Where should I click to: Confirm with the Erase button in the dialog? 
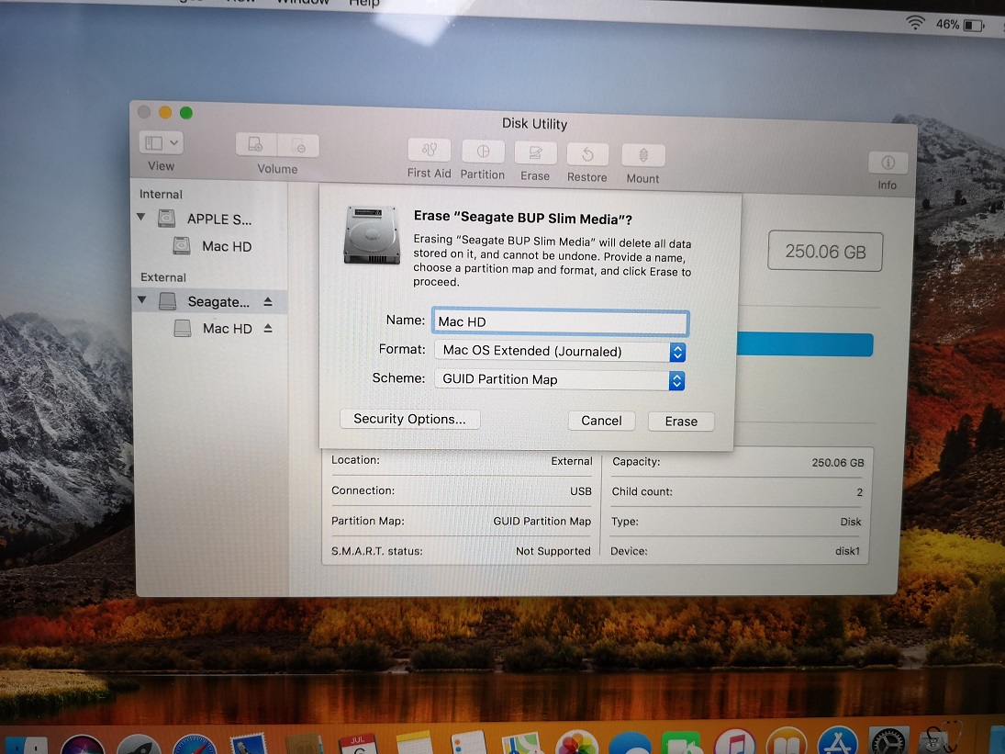tap(681, 422)
